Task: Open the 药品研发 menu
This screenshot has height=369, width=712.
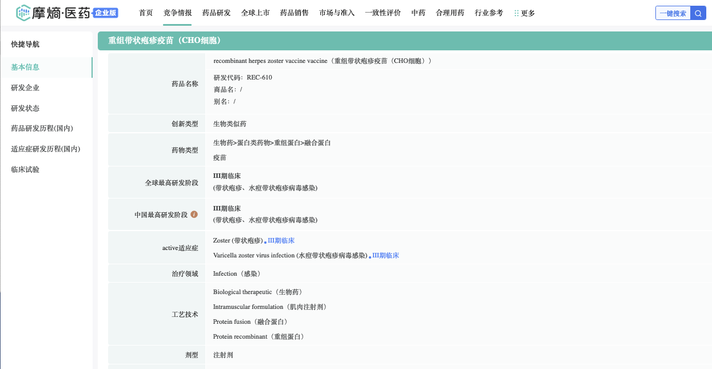Action: point(216,13)
